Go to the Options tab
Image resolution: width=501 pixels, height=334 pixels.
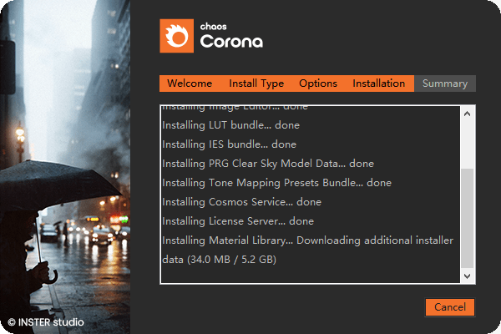coord(317,83)
